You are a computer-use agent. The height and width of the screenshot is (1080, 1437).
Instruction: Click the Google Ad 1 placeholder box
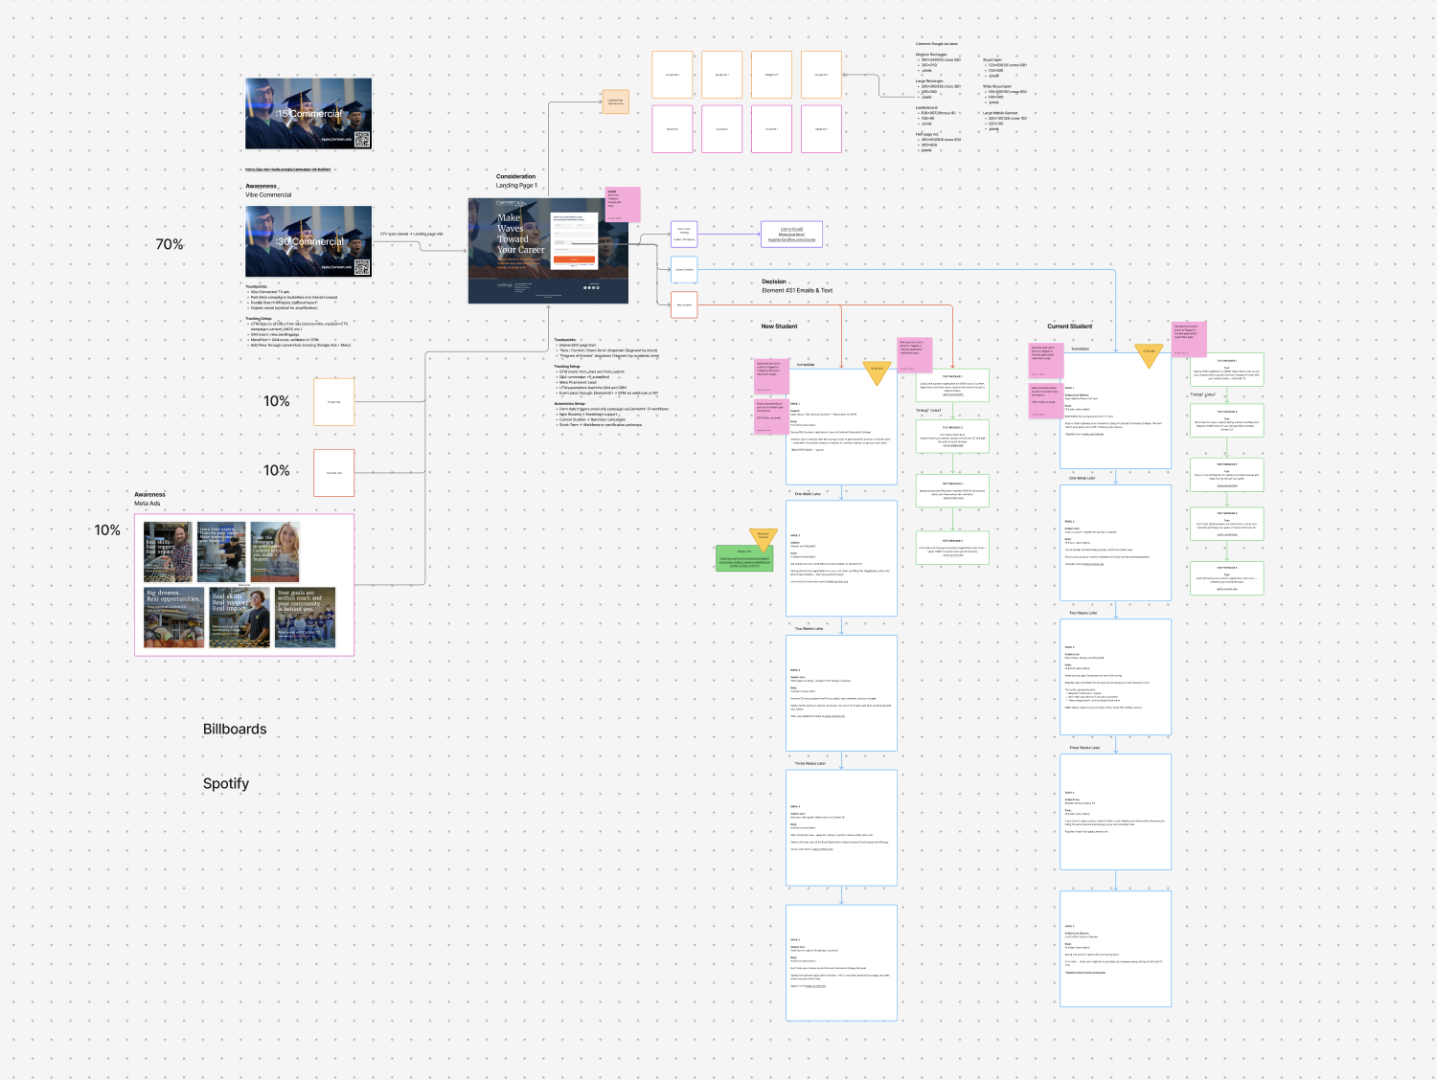[671, 74]
